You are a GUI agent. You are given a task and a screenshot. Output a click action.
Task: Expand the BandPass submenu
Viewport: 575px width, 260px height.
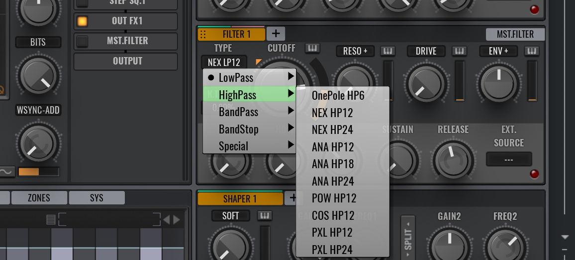[x=249, y=112]
